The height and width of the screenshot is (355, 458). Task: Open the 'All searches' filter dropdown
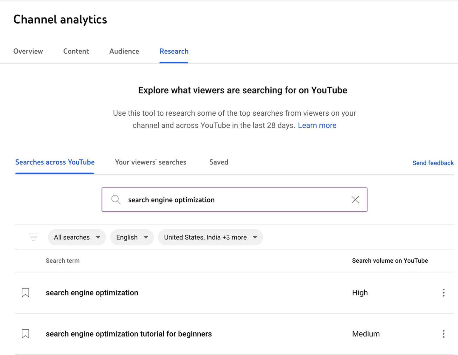coord(77,237)
